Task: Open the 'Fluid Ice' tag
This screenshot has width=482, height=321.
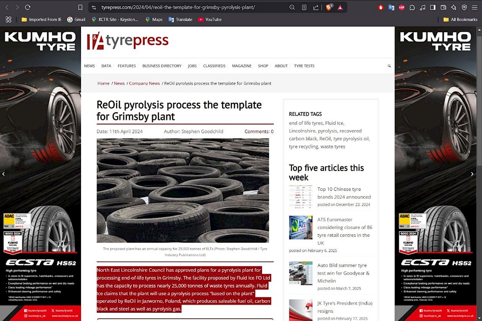Action: point(334,123)
